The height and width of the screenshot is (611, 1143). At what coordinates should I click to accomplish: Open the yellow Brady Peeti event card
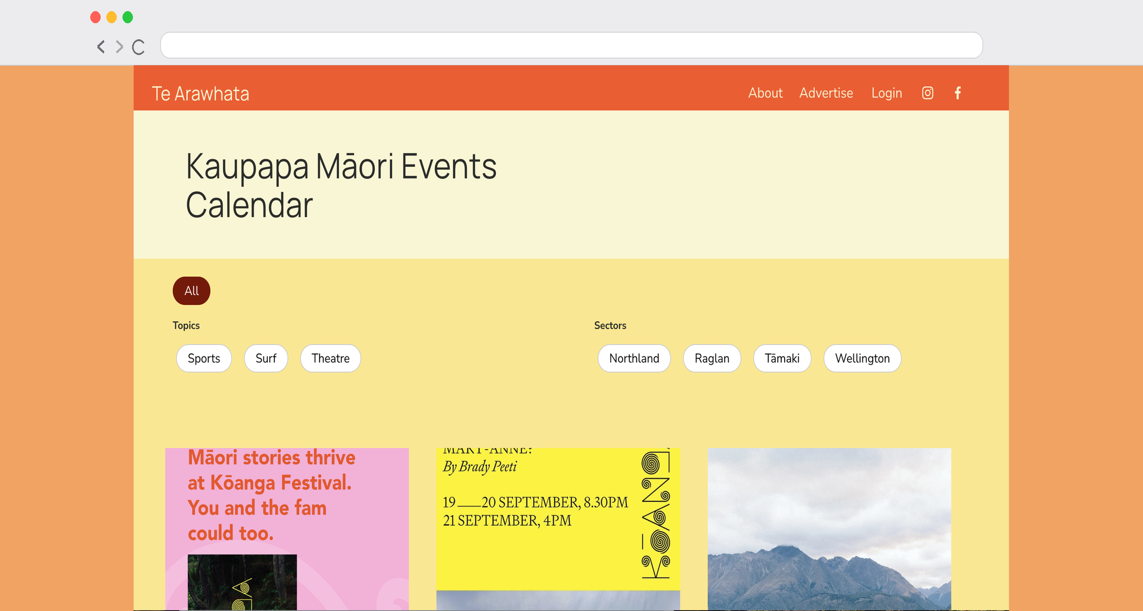(558, 529)
